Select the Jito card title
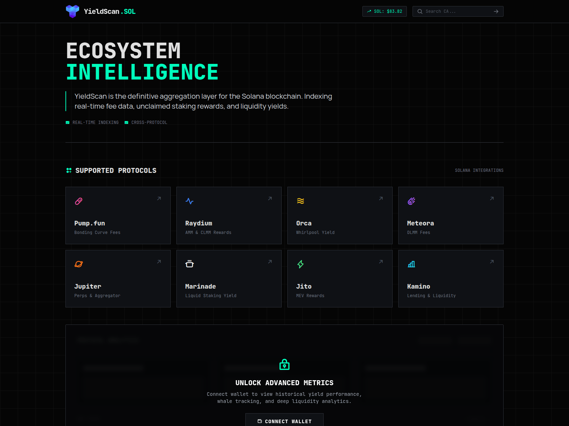Viewport: 569px width, 426px height. click(x=304, y=286)
